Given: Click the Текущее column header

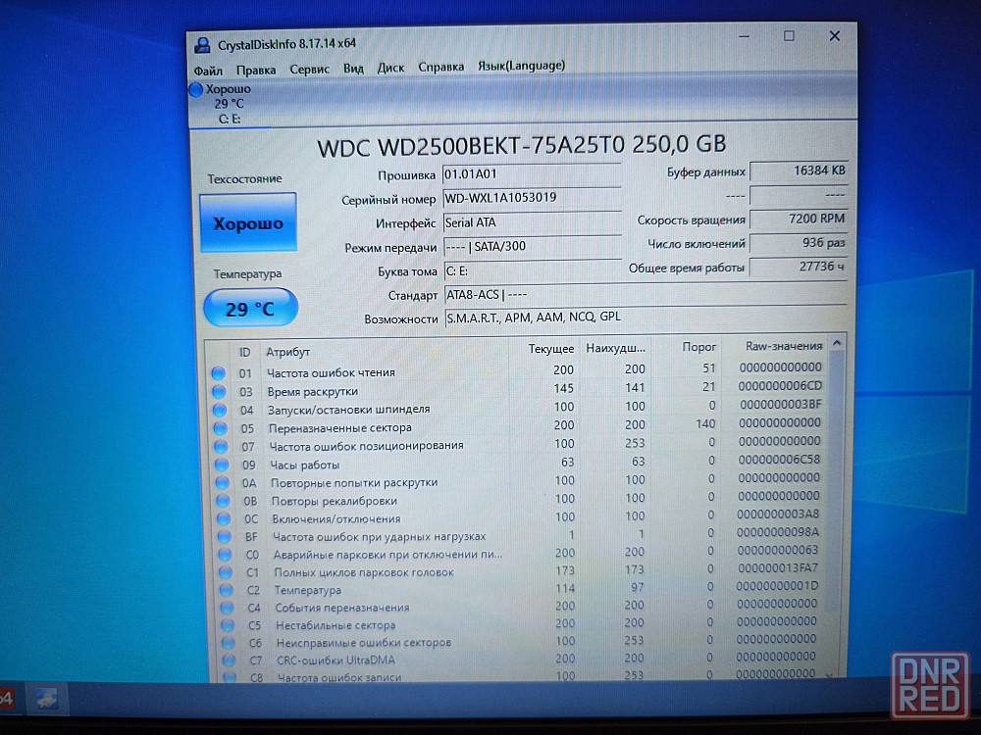Looking at the screenshot, I should coord(550,349).
